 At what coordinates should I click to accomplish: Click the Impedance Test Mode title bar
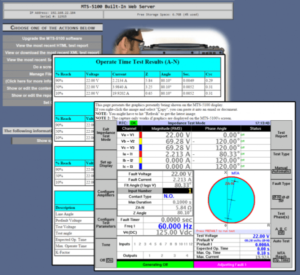(186, 123)
